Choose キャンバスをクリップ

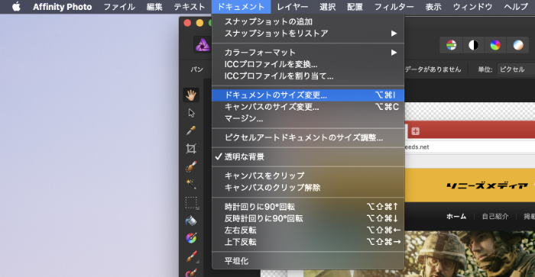(308, 176)
